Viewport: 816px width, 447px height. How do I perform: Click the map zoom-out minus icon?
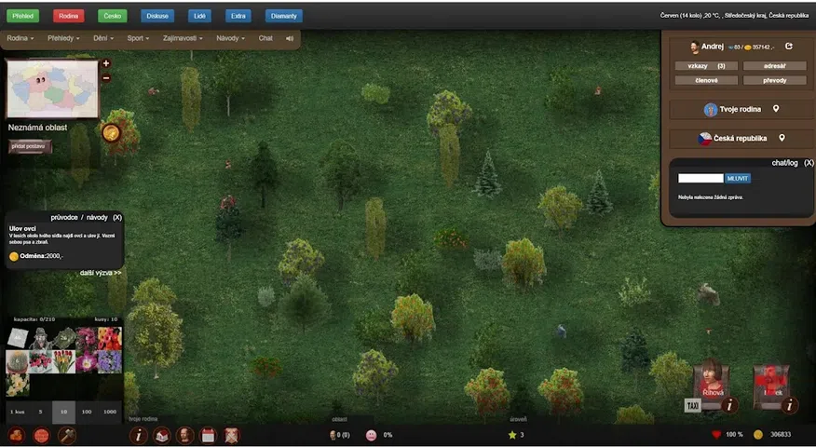[x=106, y=78]
